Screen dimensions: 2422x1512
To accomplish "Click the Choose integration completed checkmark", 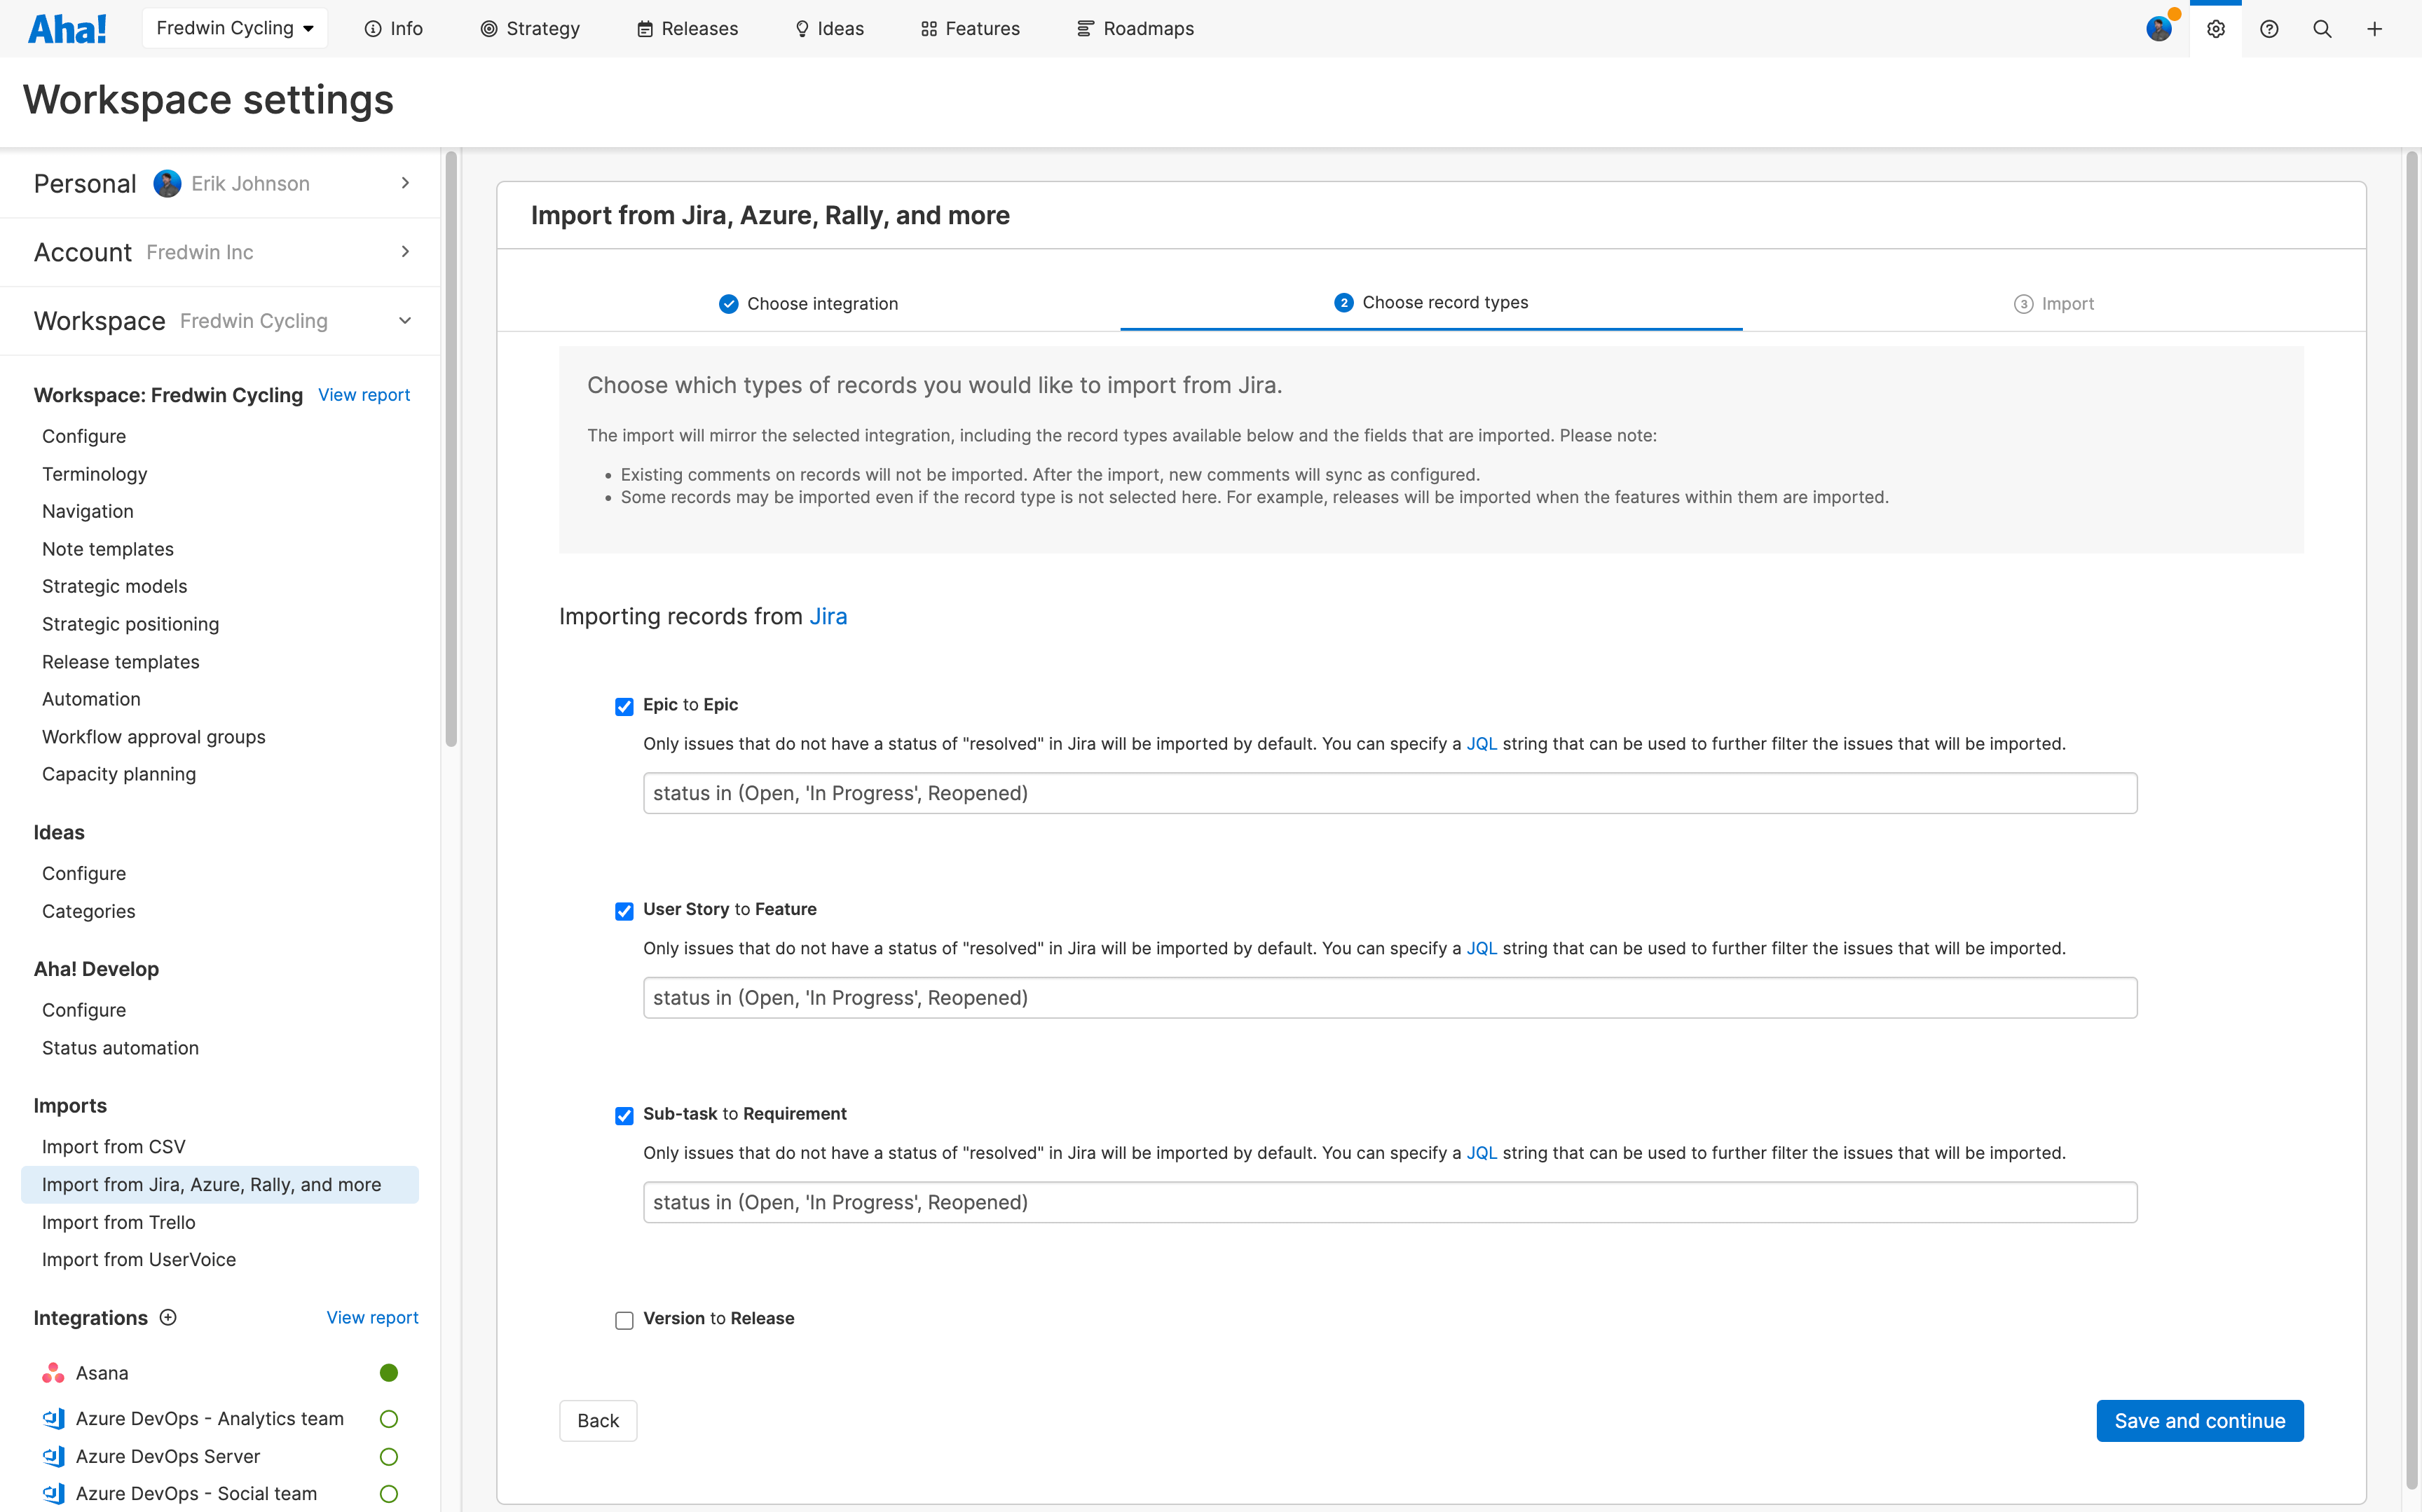I will coord(728,304).
